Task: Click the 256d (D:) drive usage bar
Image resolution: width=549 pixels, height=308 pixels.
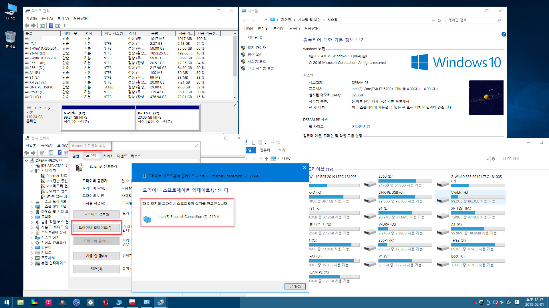Action: tap(405, 181)
